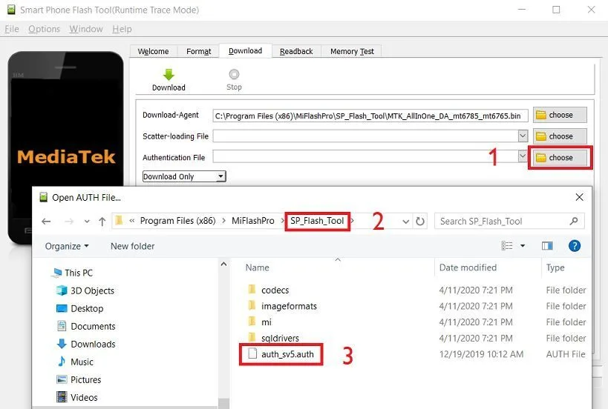The width and height of the screenshot is (608, 409).
Task: Select the mi folder
Action: [x=260, y=322]
